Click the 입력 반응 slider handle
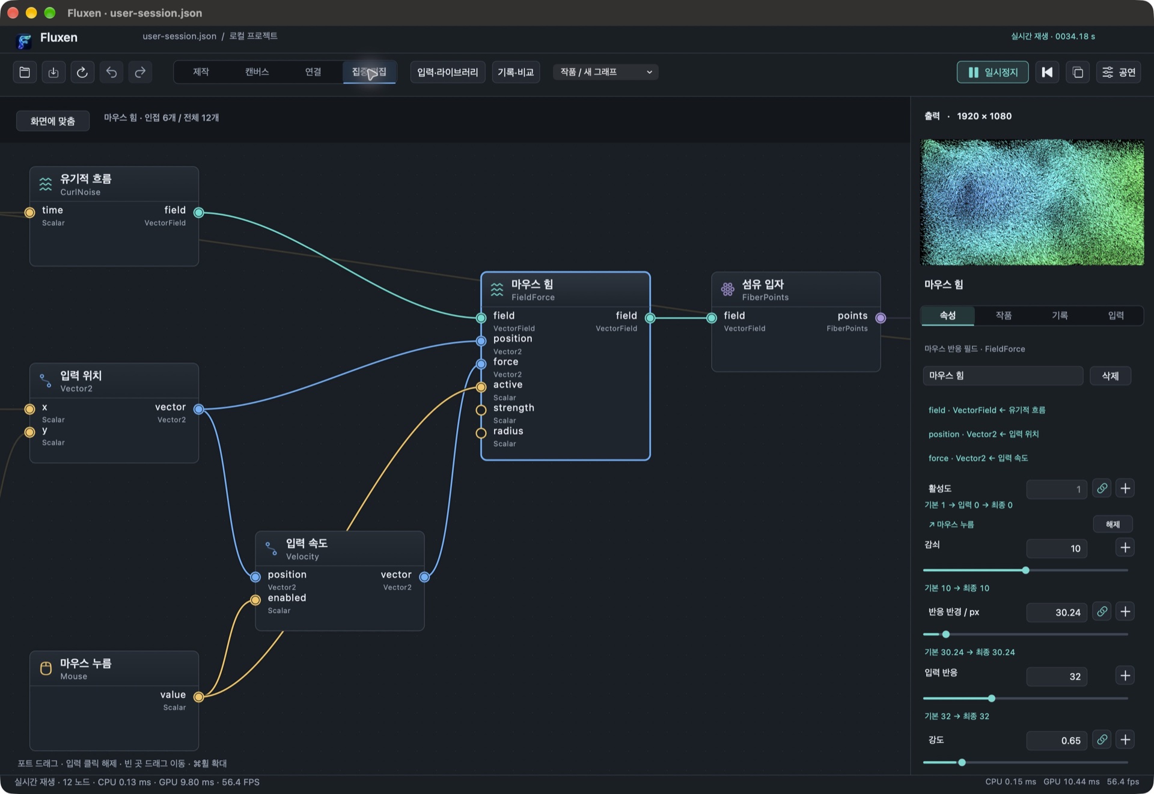1154x794 pixels. click(x=991, y=698)
